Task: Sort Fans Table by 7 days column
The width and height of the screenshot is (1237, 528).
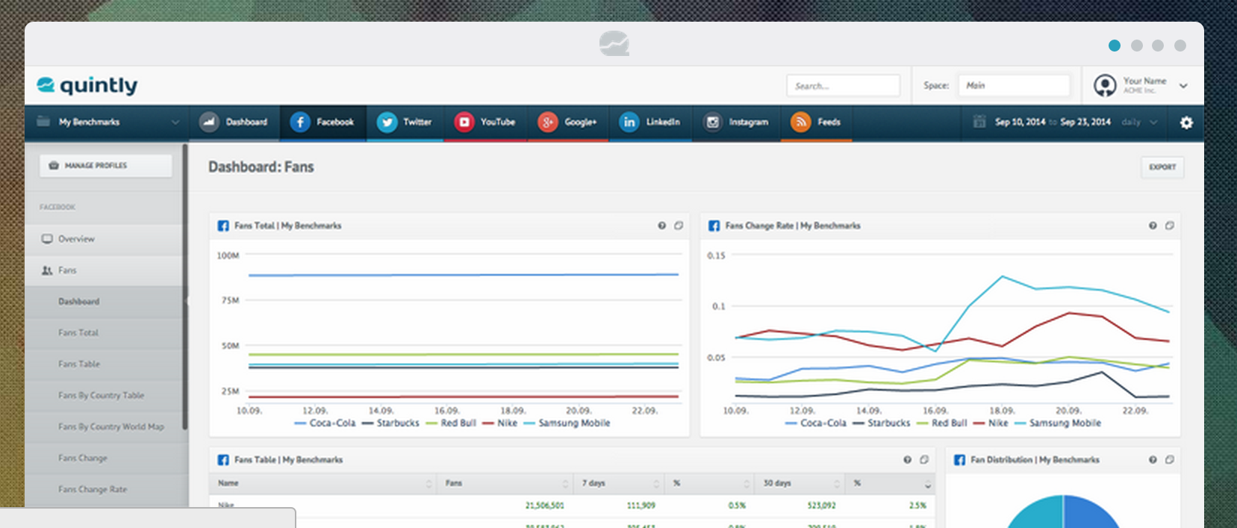Action: pos(619,484)
